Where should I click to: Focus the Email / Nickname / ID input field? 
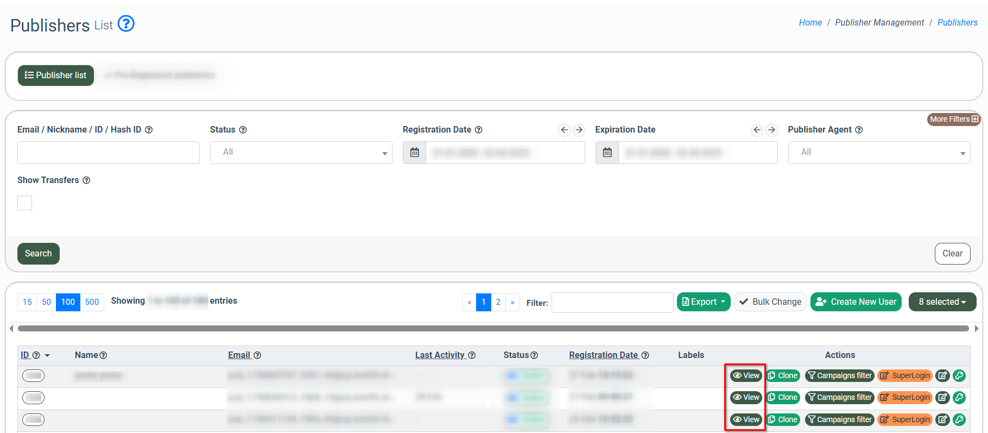109,153
